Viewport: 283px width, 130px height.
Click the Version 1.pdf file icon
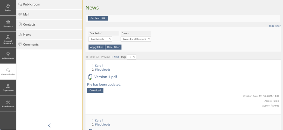click(90, 77)
